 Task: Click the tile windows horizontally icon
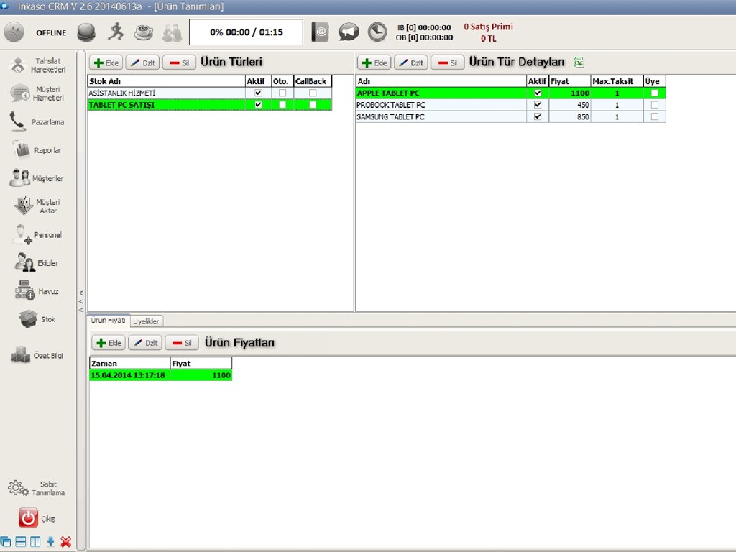click(21, 541)
